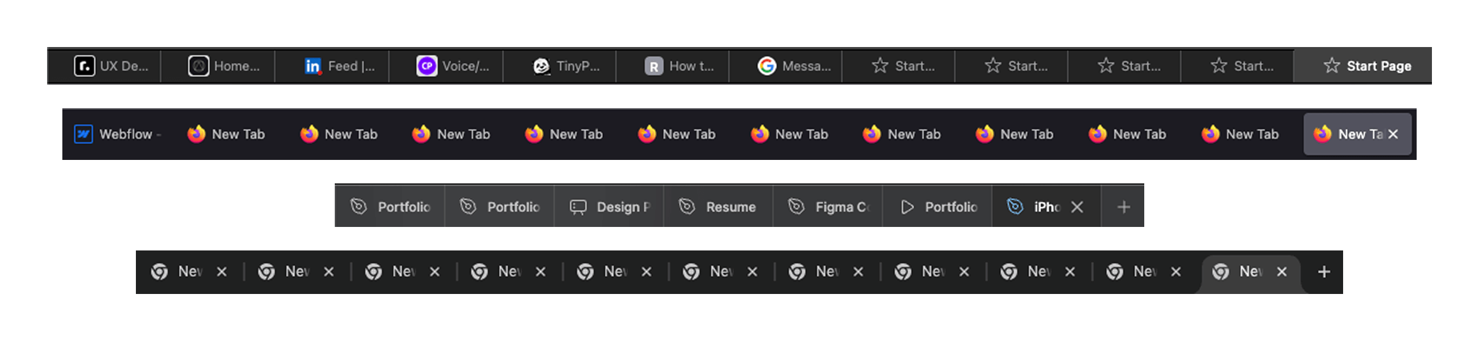
Task: Close the active Firefox New Tab
Action: click(x=1393, y=134)
